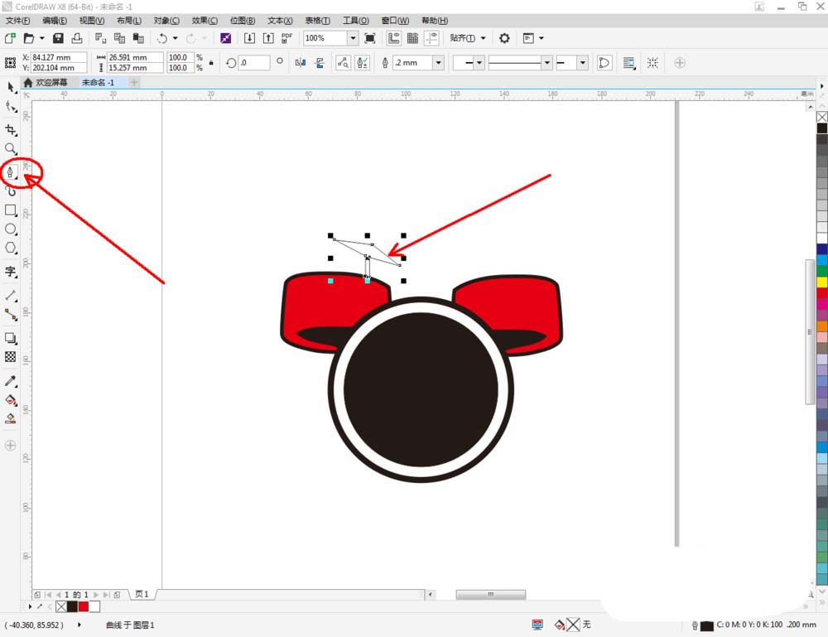Select the Polygon tool
The height and width of the screenshot is (637, 828).
tap(11, 248)
